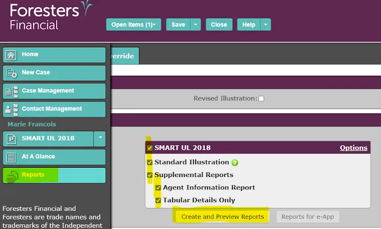Click the Reports printer icon

point(12,176)
